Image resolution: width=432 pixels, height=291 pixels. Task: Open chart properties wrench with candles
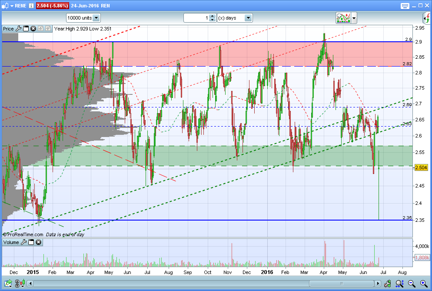[387, 283]
